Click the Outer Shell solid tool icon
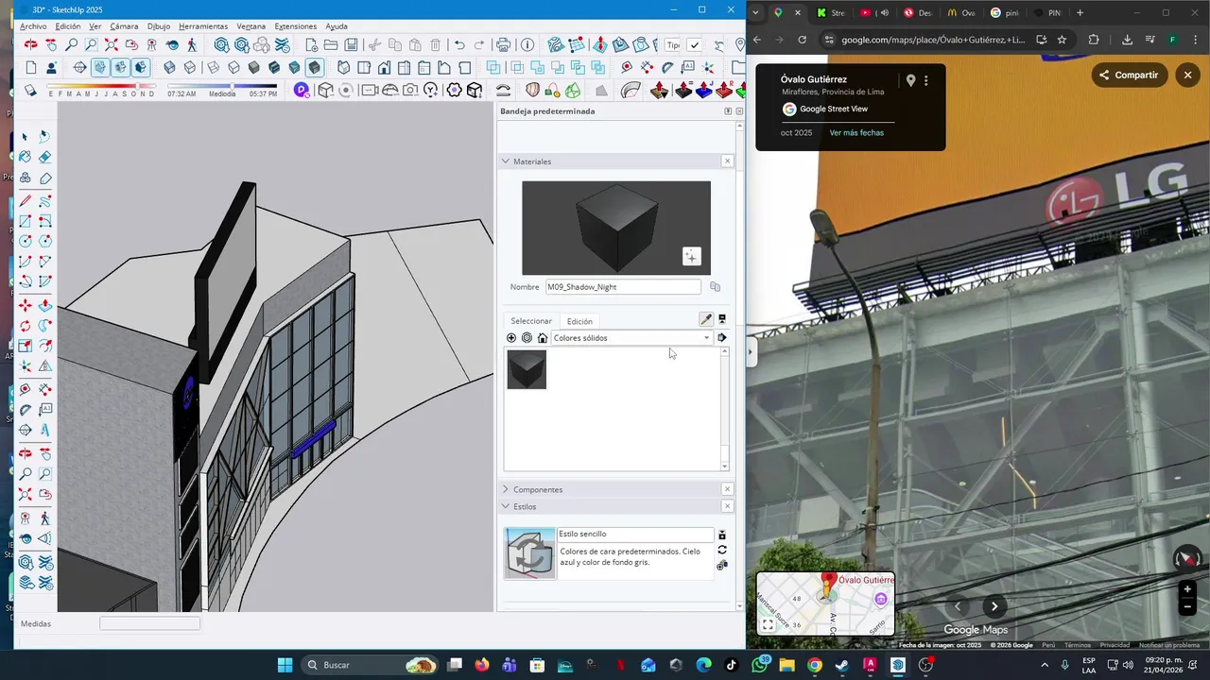Viewport: 1210px width, 680px height. coord(493,67)
